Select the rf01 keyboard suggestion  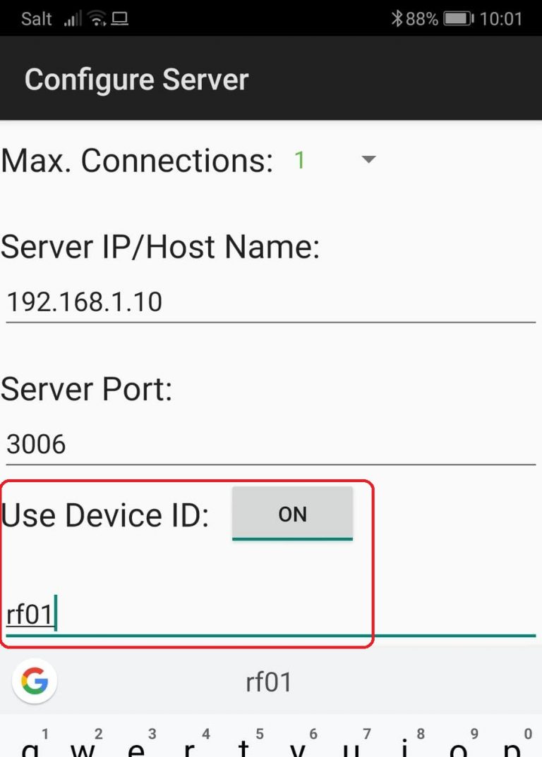pyautogui.click(x=269, y=681)
